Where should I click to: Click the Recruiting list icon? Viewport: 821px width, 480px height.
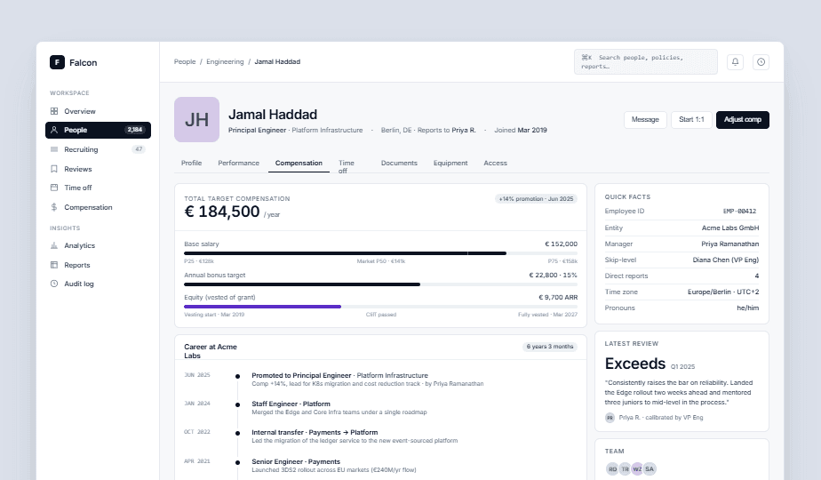pyautogui.click(x=54, y=149)
